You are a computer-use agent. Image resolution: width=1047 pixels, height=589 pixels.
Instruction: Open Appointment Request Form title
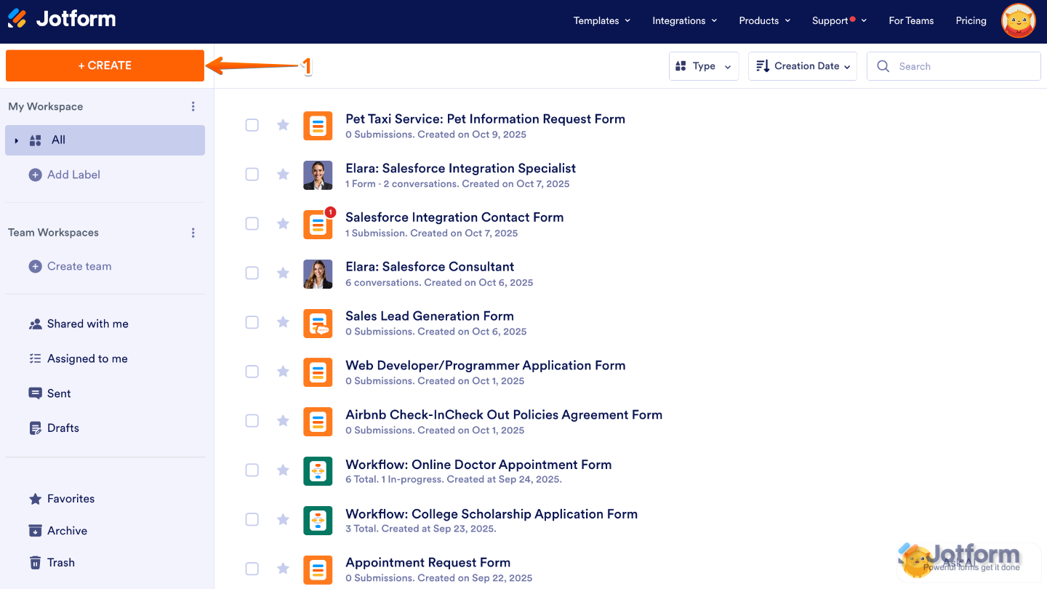[428, 562]
